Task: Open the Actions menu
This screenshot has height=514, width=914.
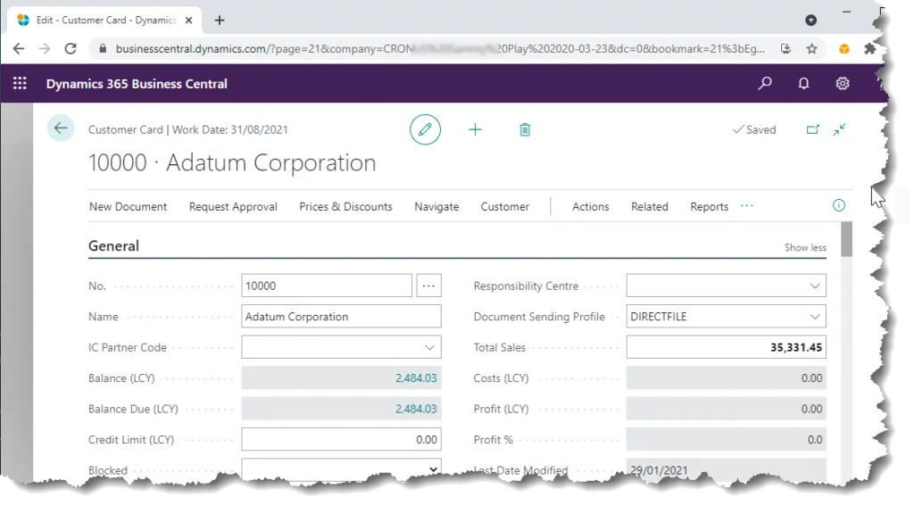Action: coord(591,206)
